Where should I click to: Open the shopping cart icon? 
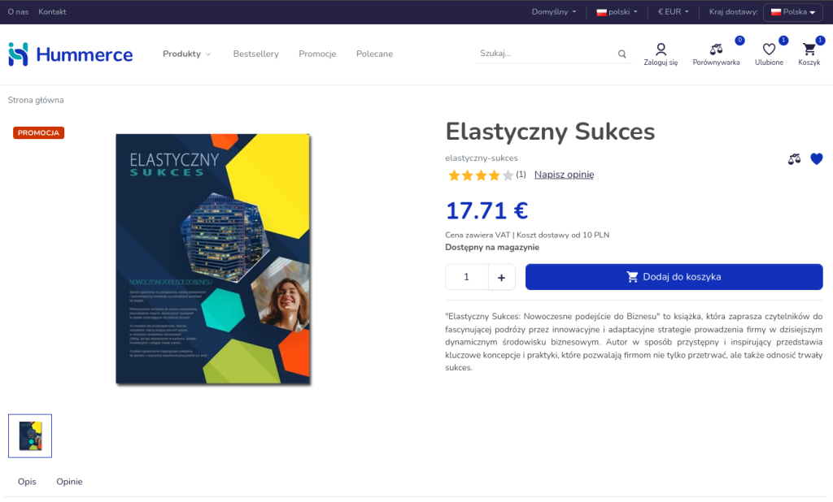click(x=809, y=50)
